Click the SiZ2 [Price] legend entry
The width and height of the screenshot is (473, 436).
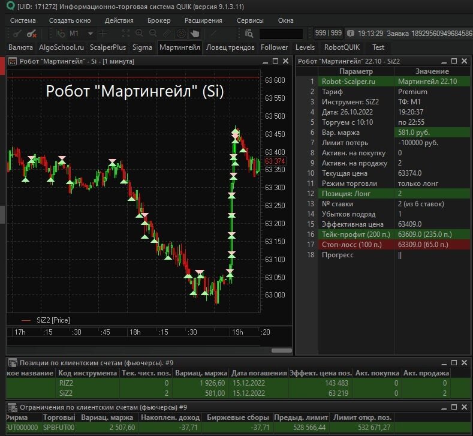45,320
